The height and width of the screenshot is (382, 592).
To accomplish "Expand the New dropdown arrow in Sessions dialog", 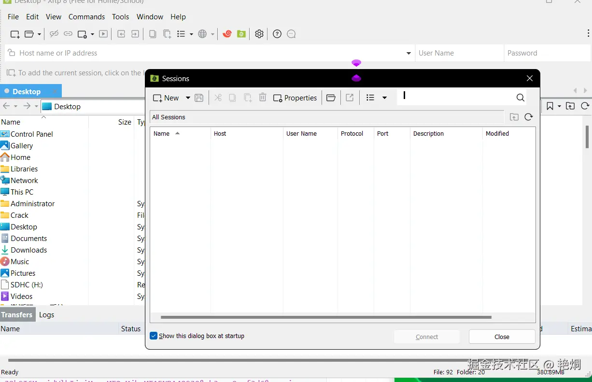I will (x=188, y=98).
